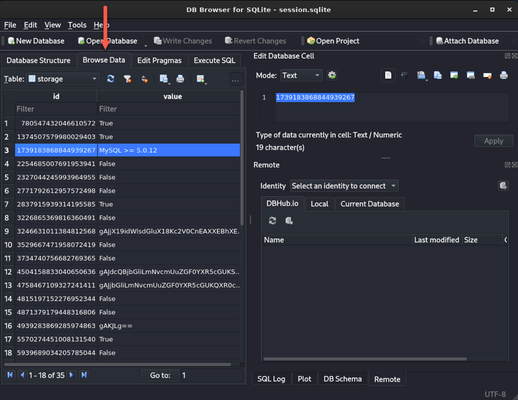Viewport: 518px width, 400px height.
Task: Close the Edit Database Cell panel
Action: (x=515, y=56)
